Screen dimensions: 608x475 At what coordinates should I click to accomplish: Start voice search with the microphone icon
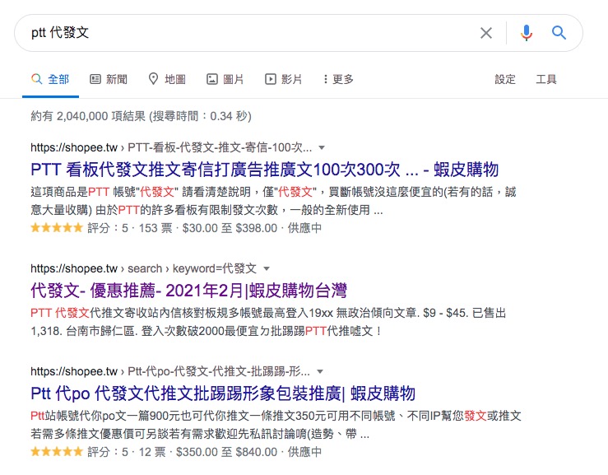(527, 33)
